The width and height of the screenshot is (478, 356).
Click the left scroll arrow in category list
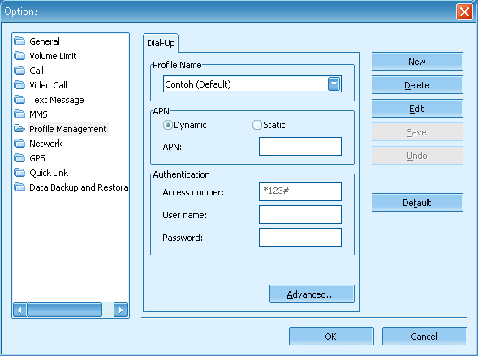coord(20,310)
